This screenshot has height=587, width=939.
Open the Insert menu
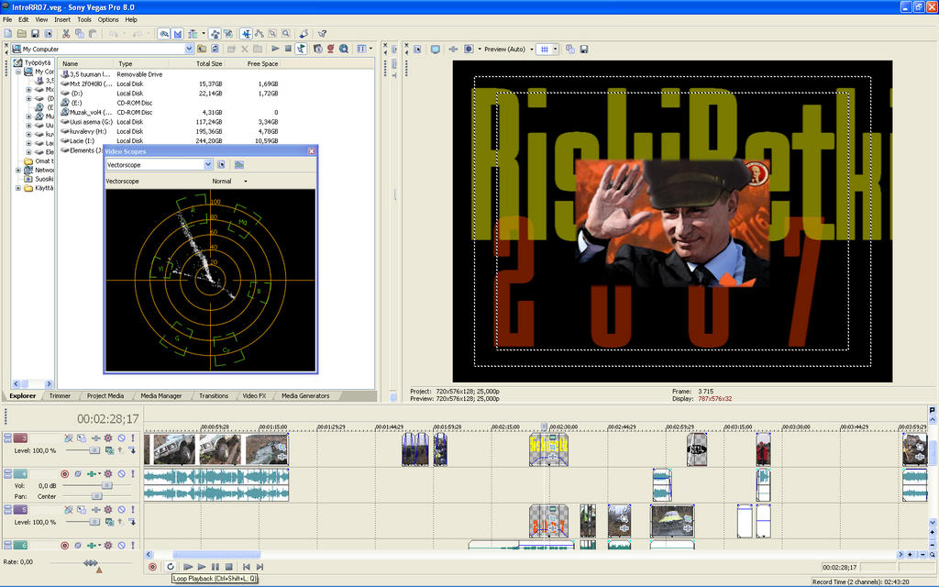click(62, 19)
